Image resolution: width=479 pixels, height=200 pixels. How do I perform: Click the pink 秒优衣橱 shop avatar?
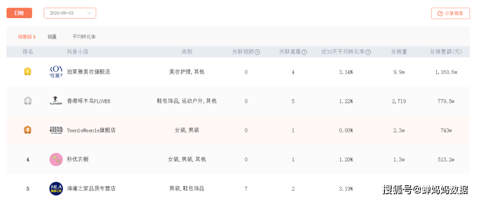click(56, 159)
